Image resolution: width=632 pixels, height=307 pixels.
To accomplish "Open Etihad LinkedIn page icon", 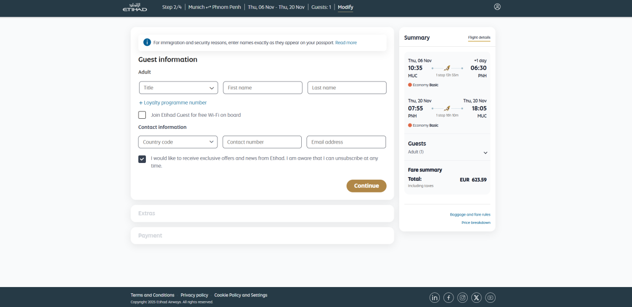I will click(434, 298).
